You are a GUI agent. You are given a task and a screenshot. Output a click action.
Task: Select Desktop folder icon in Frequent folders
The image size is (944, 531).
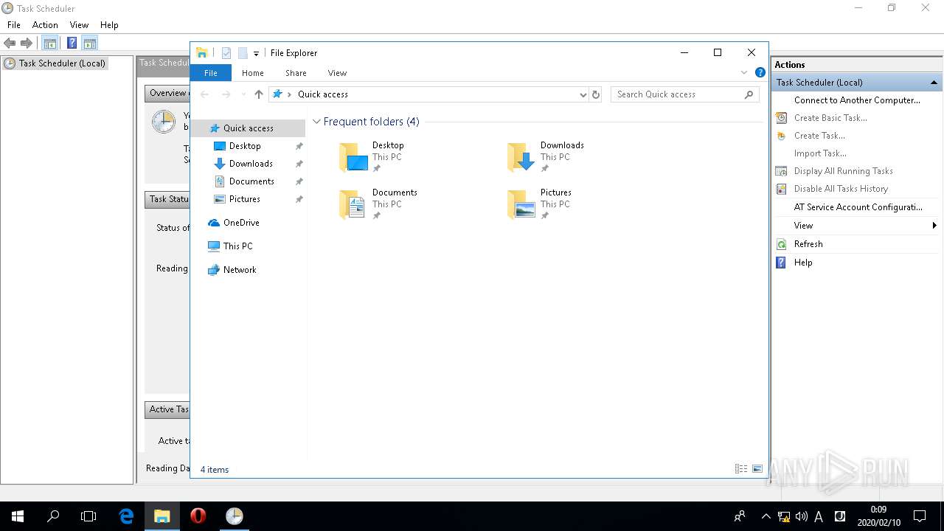coord(353,157)
